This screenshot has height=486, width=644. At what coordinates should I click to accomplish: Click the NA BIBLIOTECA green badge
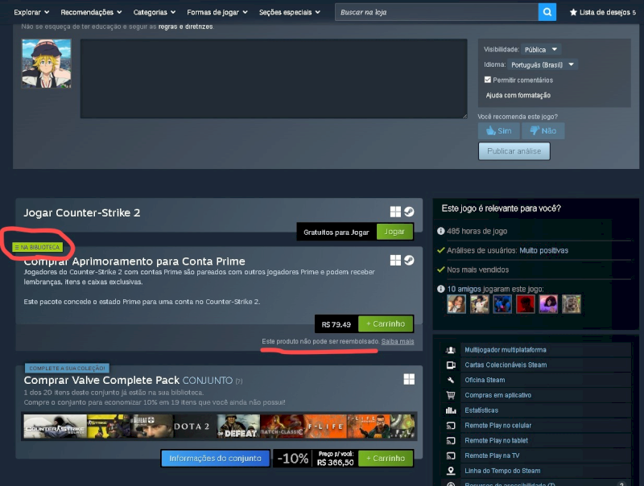pyautogui.click(x=37, y=247)
